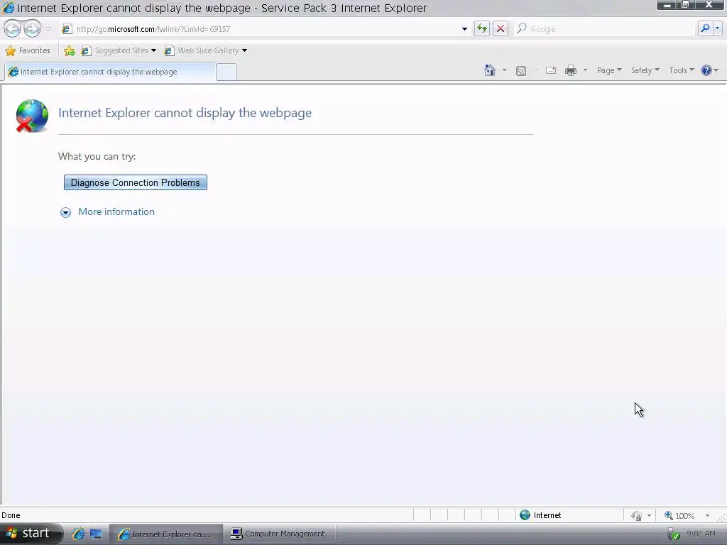Open the zoom level dropdown arrow
This screenshot has height=545, width=727.
coord(708,515)
